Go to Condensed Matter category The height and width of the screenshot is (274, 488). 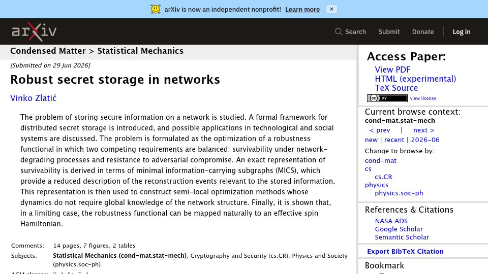click(x=48, y=51)
